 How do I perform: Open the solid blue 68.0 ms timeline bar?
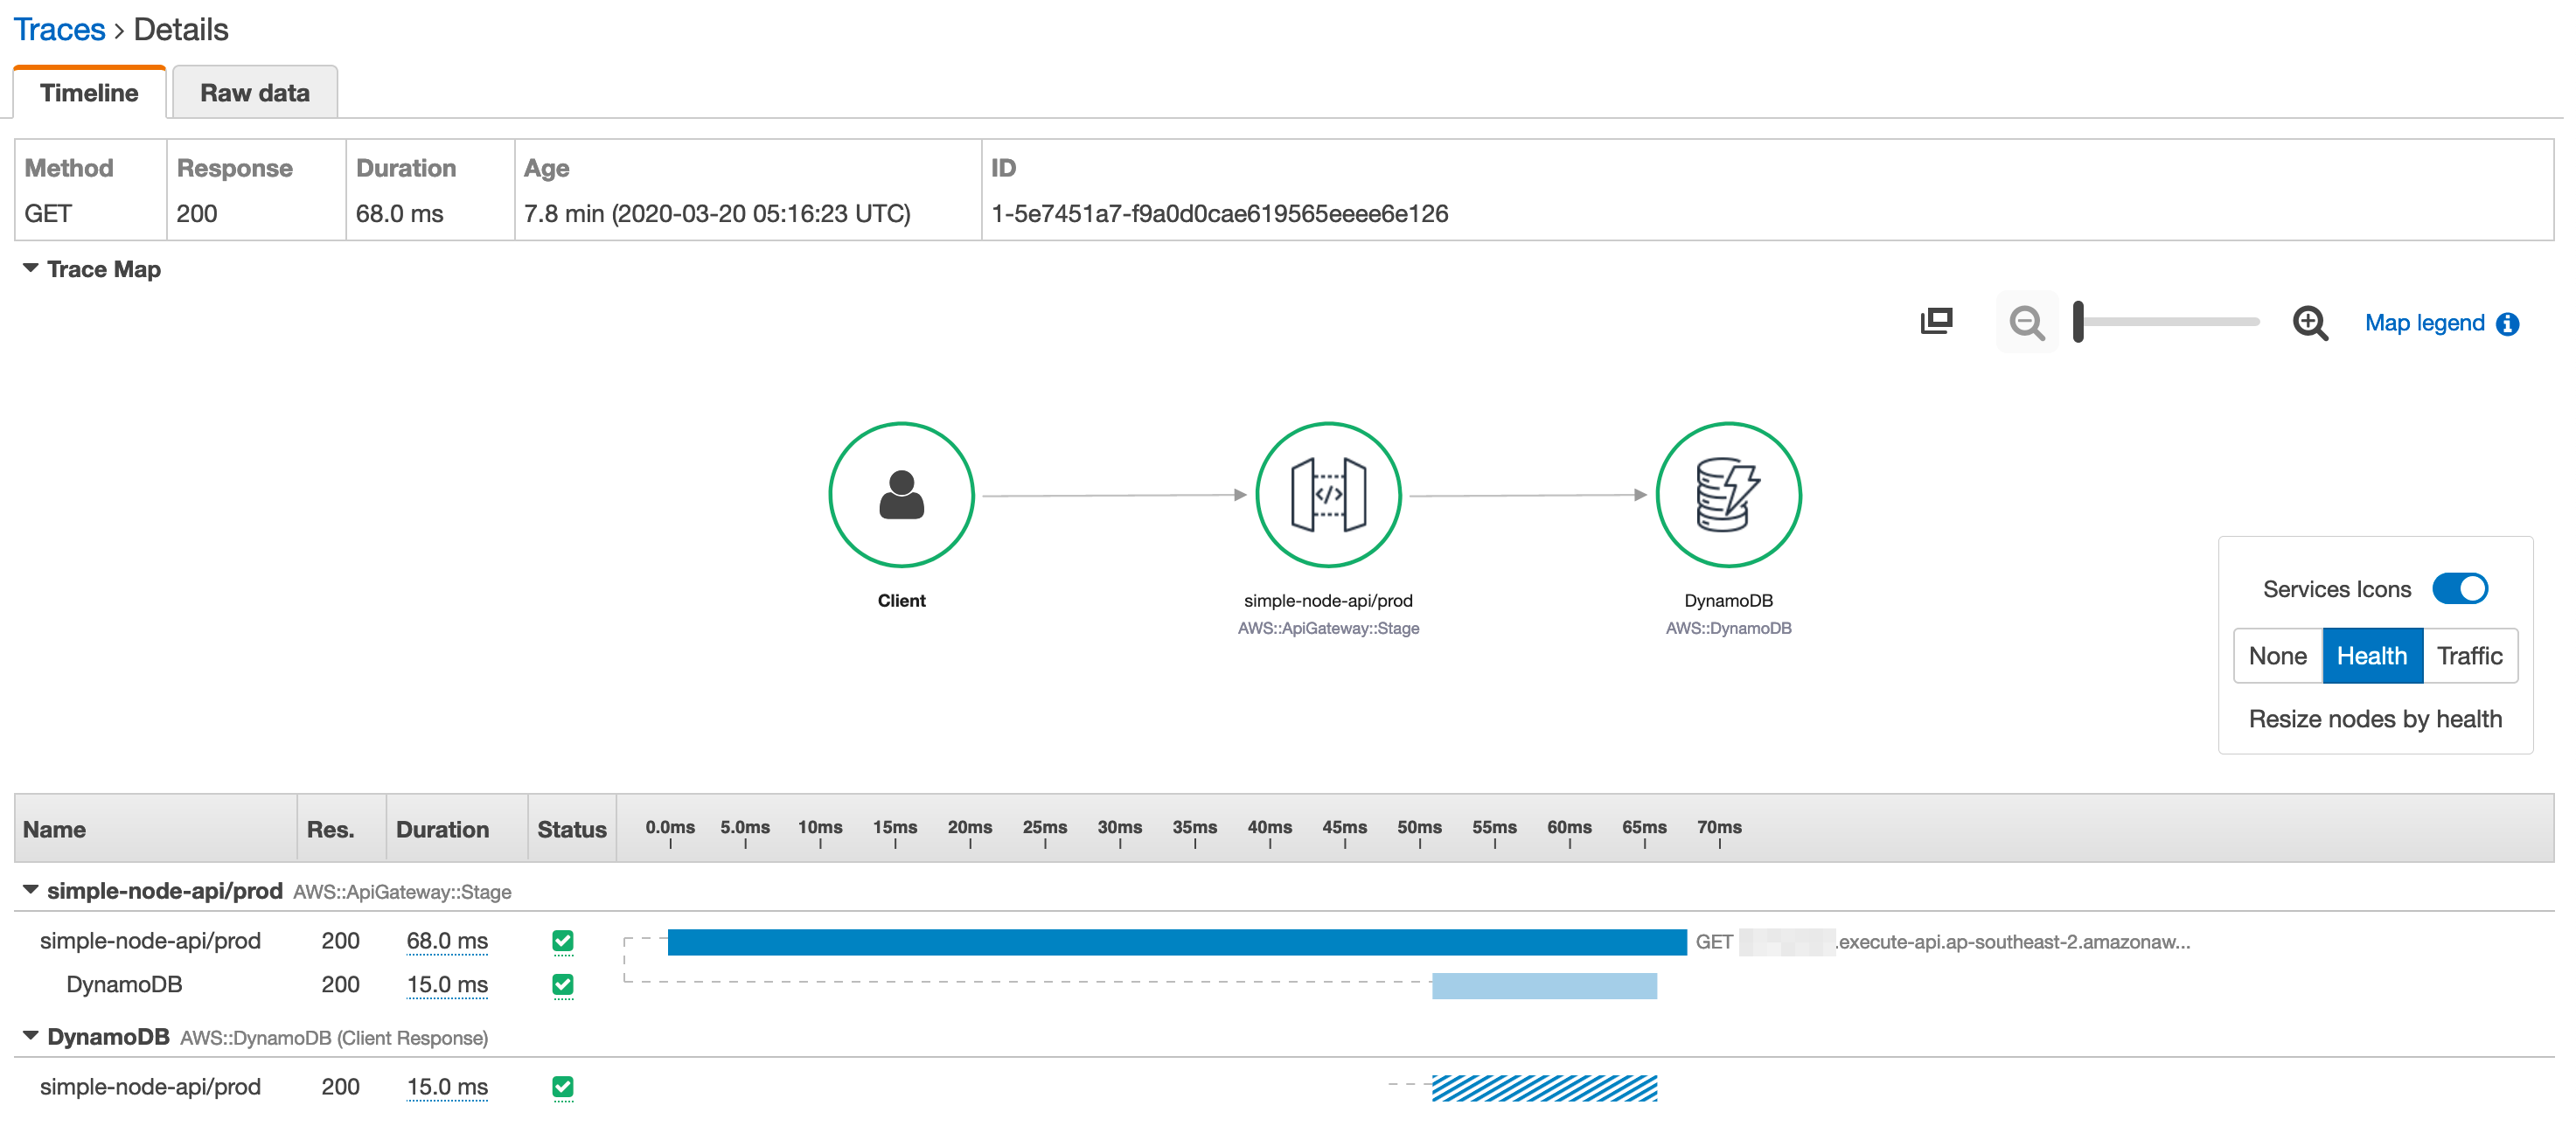[1177, 942]
